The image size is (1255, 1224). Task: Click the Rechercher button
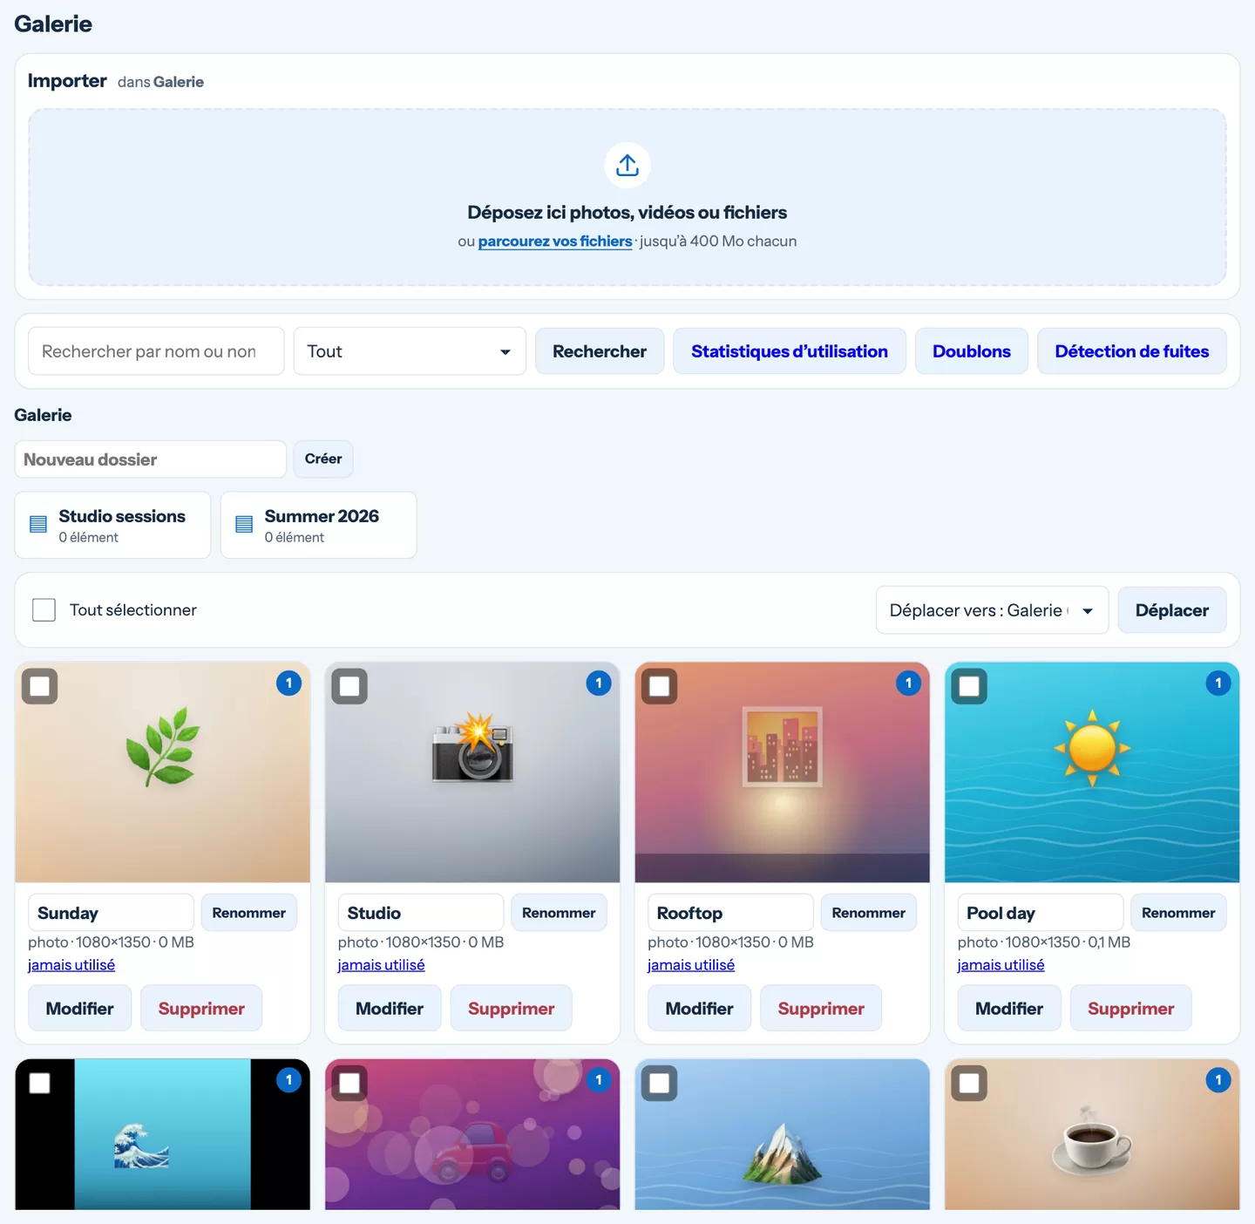(x=600, y=351)
